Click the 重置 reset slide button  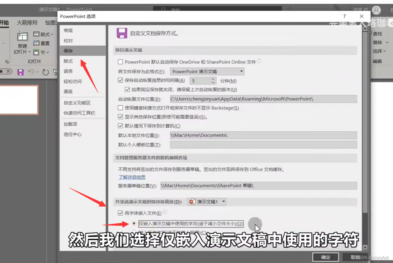[42, 43]
